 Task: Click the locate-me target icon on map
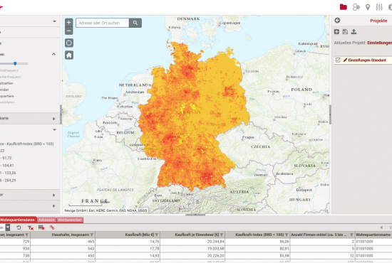click(69, 43)
